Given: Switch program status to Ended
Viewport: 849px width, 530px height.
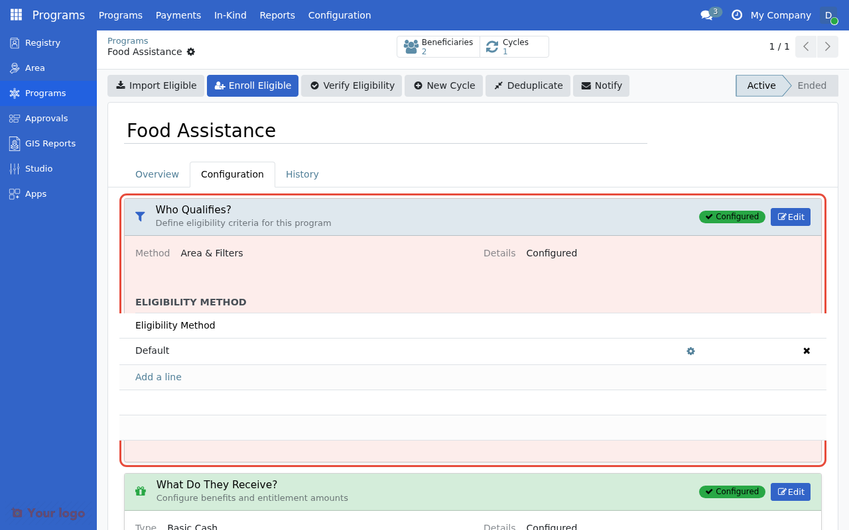Looking at the screenshot, I should point(811,85).
